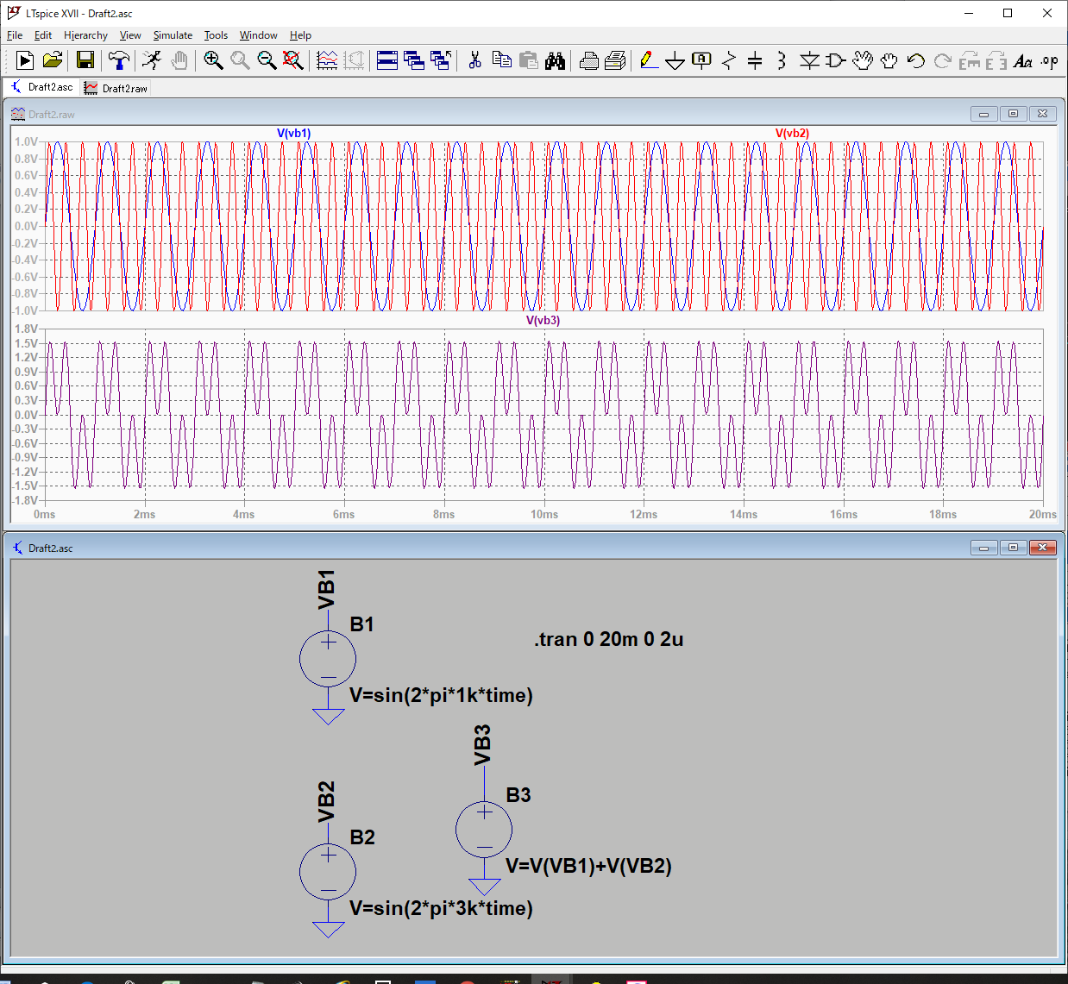This screenshot has width=1068, height=984.
Task: Open the Control Panel hammer icon
Action: point(119,60)
